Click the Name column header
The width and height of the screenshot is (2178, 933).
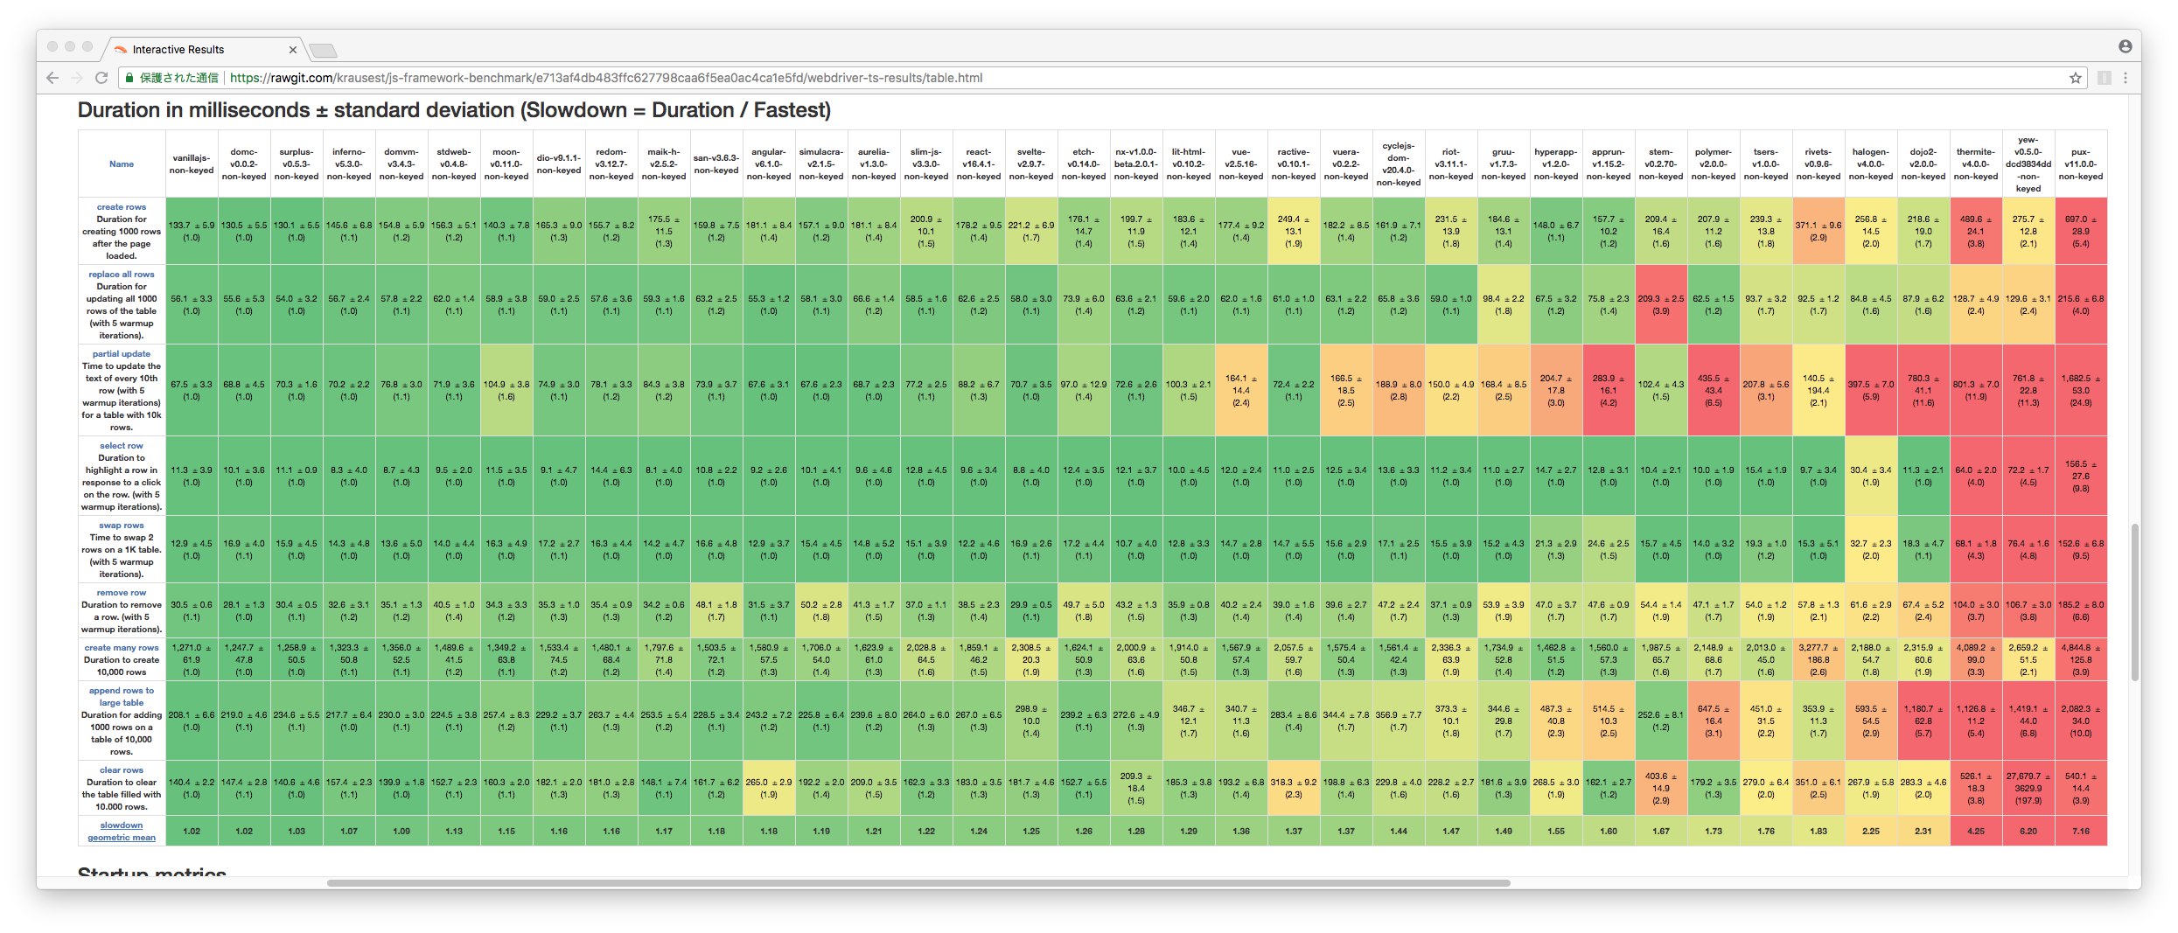122,164
